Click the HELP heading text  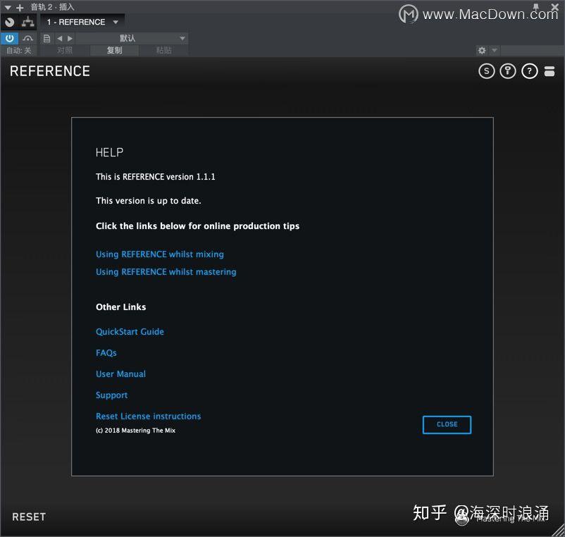[109, 152]
